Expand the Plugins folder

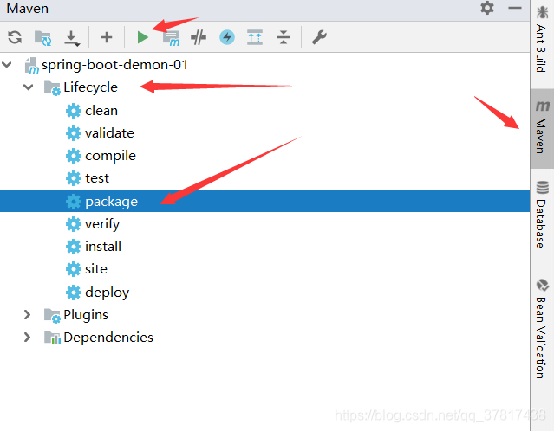[x=27, y=315]
